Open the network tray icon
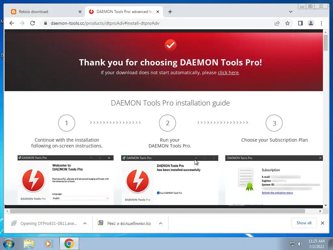 coord(292,243)
